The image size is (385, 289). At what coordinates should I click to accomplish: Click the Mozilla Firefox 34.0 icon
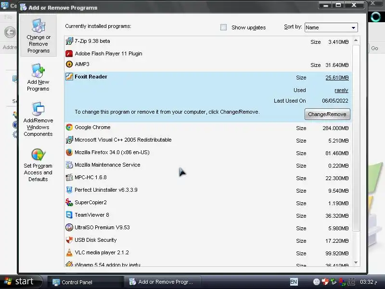69,152
